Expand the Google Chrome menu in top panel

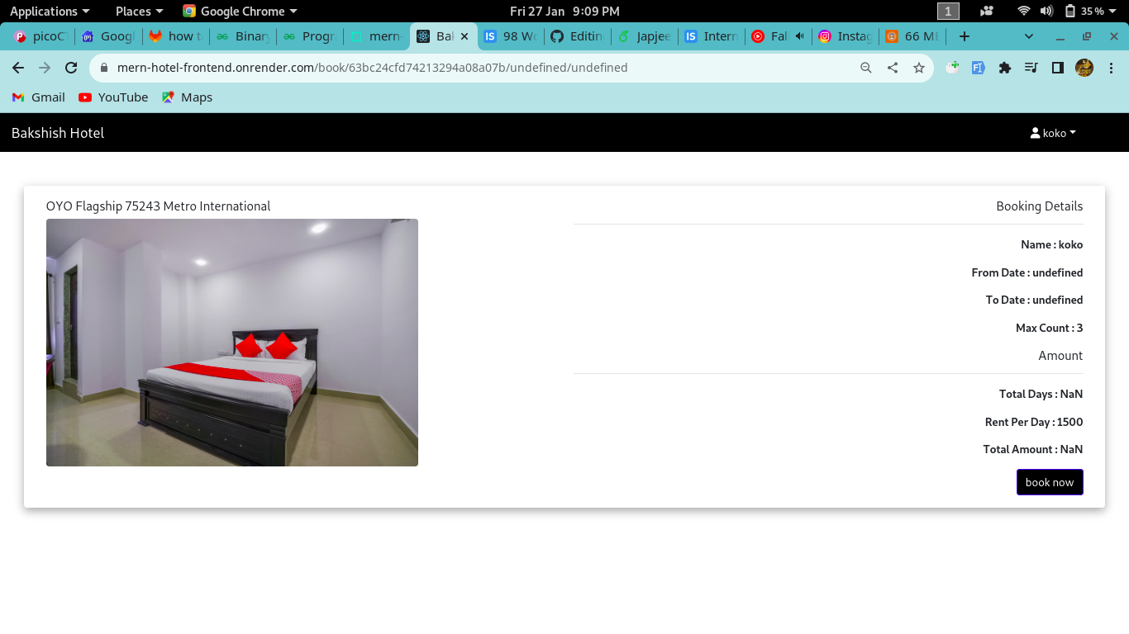tap(239, 11)
